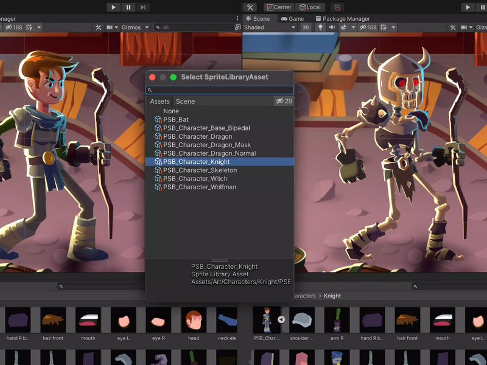This screenshot has height=365, width=487.
Task: Toggle hidden items count 29 in picker
Action: tap(284, 101)
